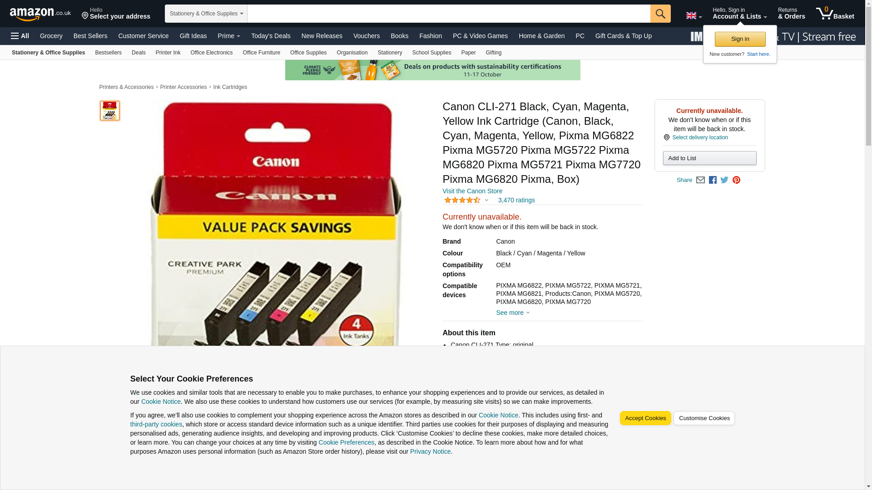This screenshot has width=872, height=490.
Task: Click the search magnifier button
Action: coord(660,14)
